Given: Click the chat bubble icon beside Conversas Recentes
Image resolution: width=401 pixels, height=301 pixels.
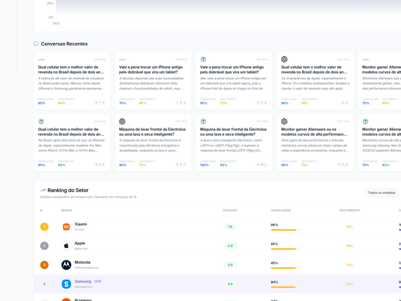Looking at the screenshot, I should click(36, 44).
